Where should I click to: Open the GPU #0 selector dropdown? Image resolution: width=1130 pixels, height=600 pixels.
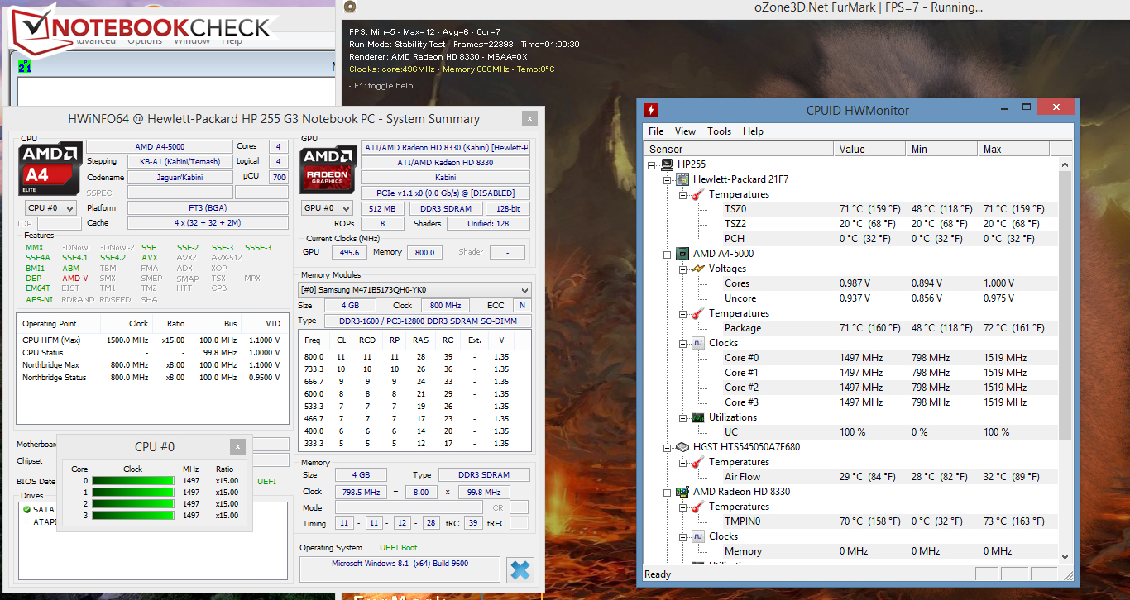click(328, 208)
